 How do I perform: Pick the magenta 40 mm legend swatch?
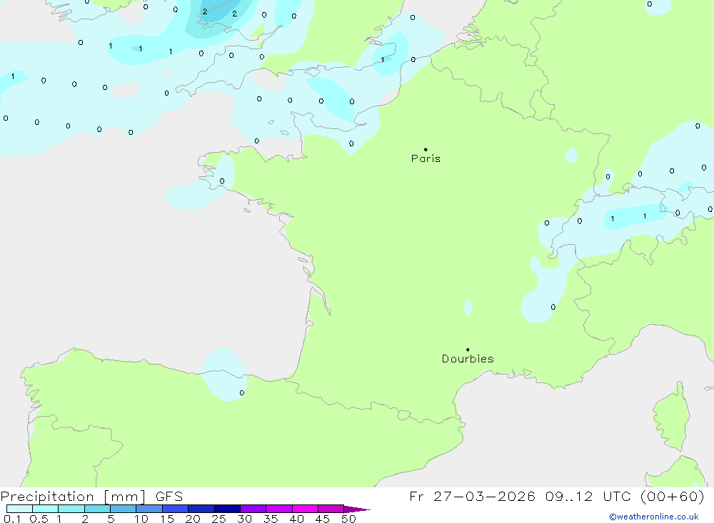[305, 509]
